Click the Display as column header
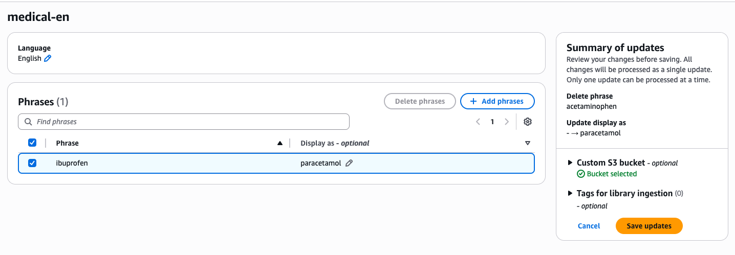 point(335,143)
